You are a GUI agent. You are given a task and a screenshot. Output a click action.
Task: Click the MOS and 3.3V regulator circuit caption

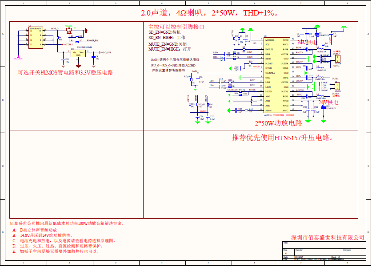click(x=65, y=72)
